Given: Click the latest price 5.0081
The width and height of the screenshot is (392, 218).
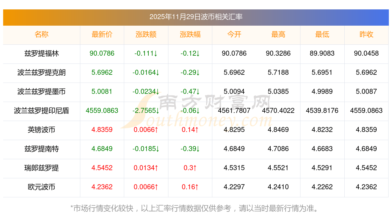Looking at the screenshot, I should 102,92.
